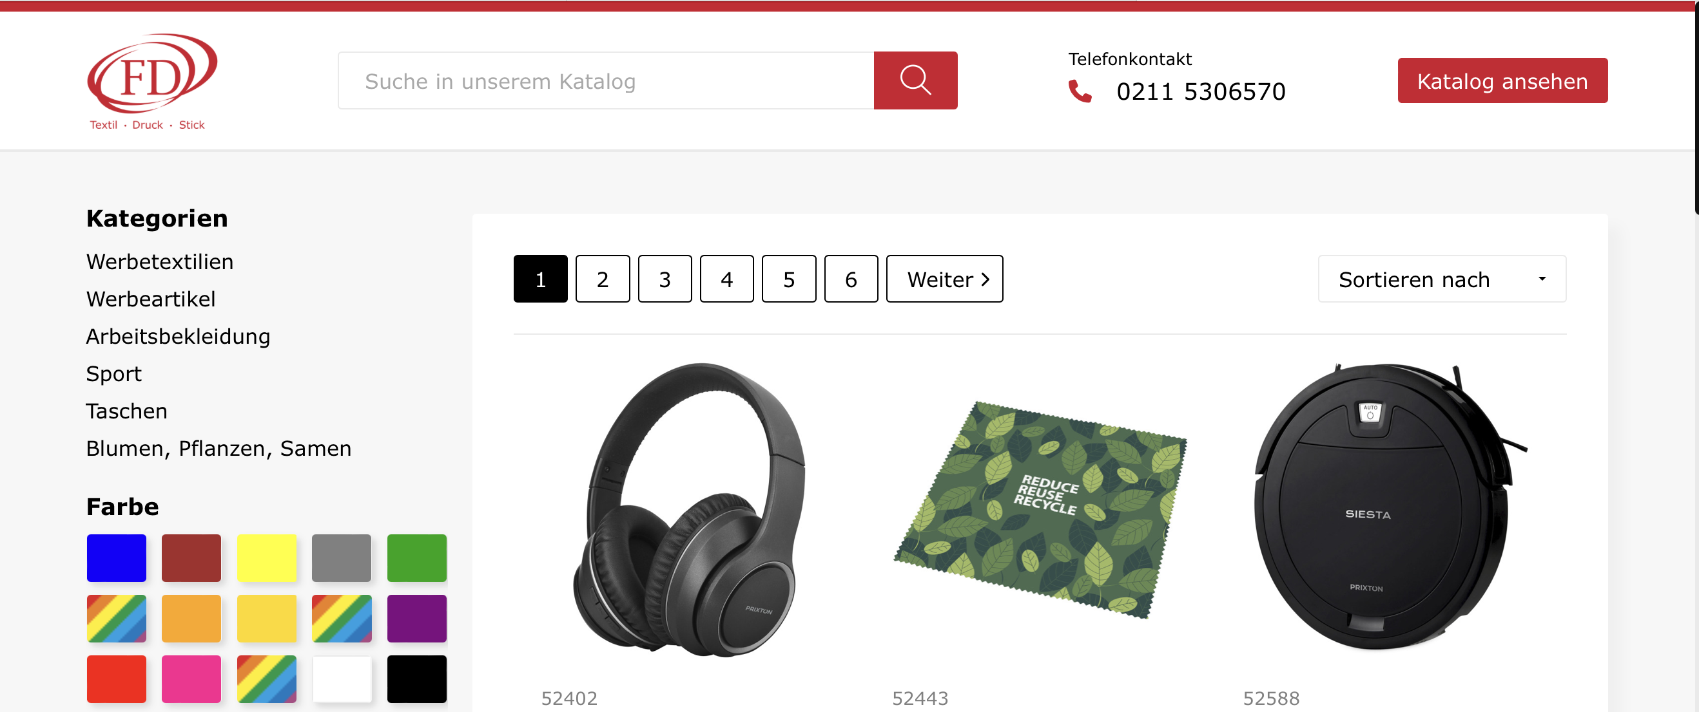Select page 4 in pagination
Screen dimensions: 1699x712
point(726,279)
